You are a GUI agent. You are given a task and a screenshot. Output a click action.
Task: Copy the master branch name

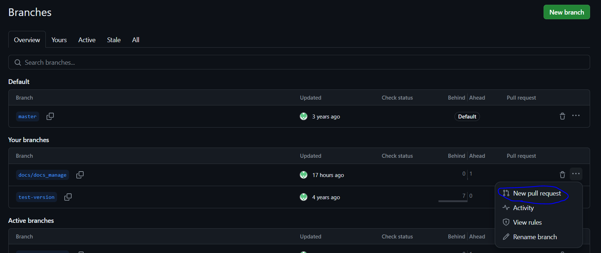(50, 116)
